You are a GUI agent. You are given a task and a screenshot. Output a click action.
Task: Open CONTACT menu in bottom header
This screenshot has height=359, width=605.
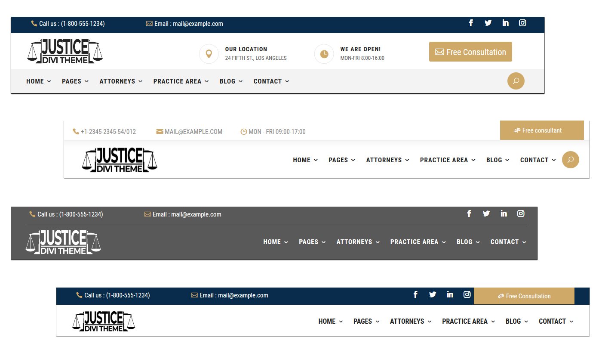[x=556, y=321]
